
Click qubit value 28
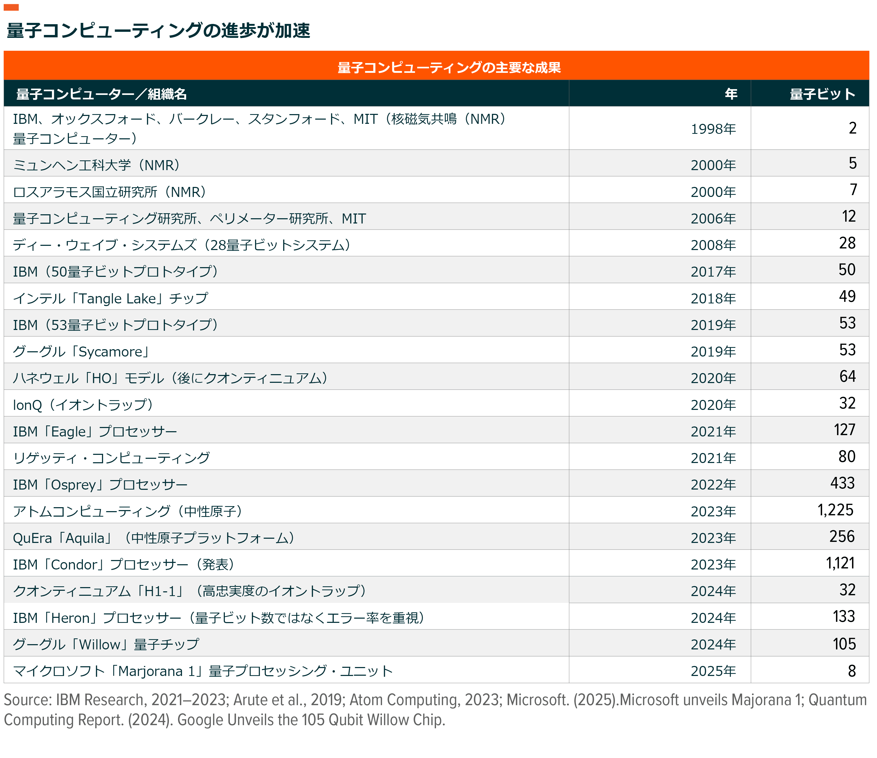[847, 243]
